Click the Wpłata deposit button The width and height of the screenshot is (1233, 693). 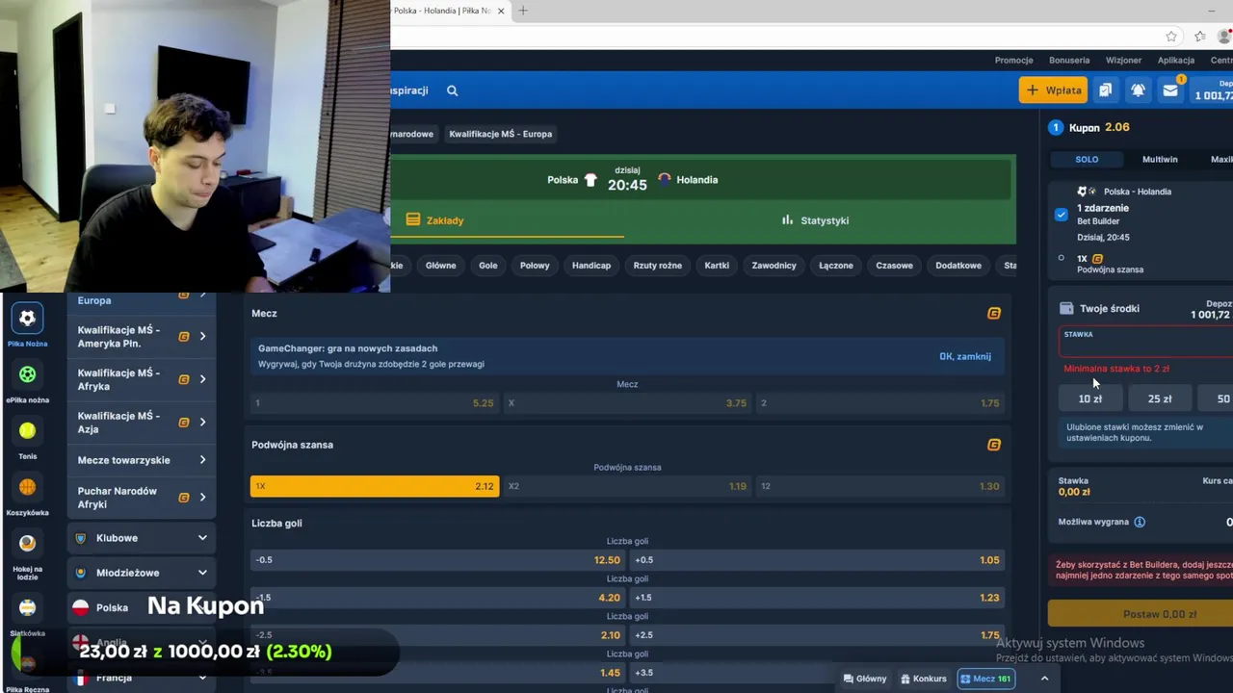(1053, 90)
